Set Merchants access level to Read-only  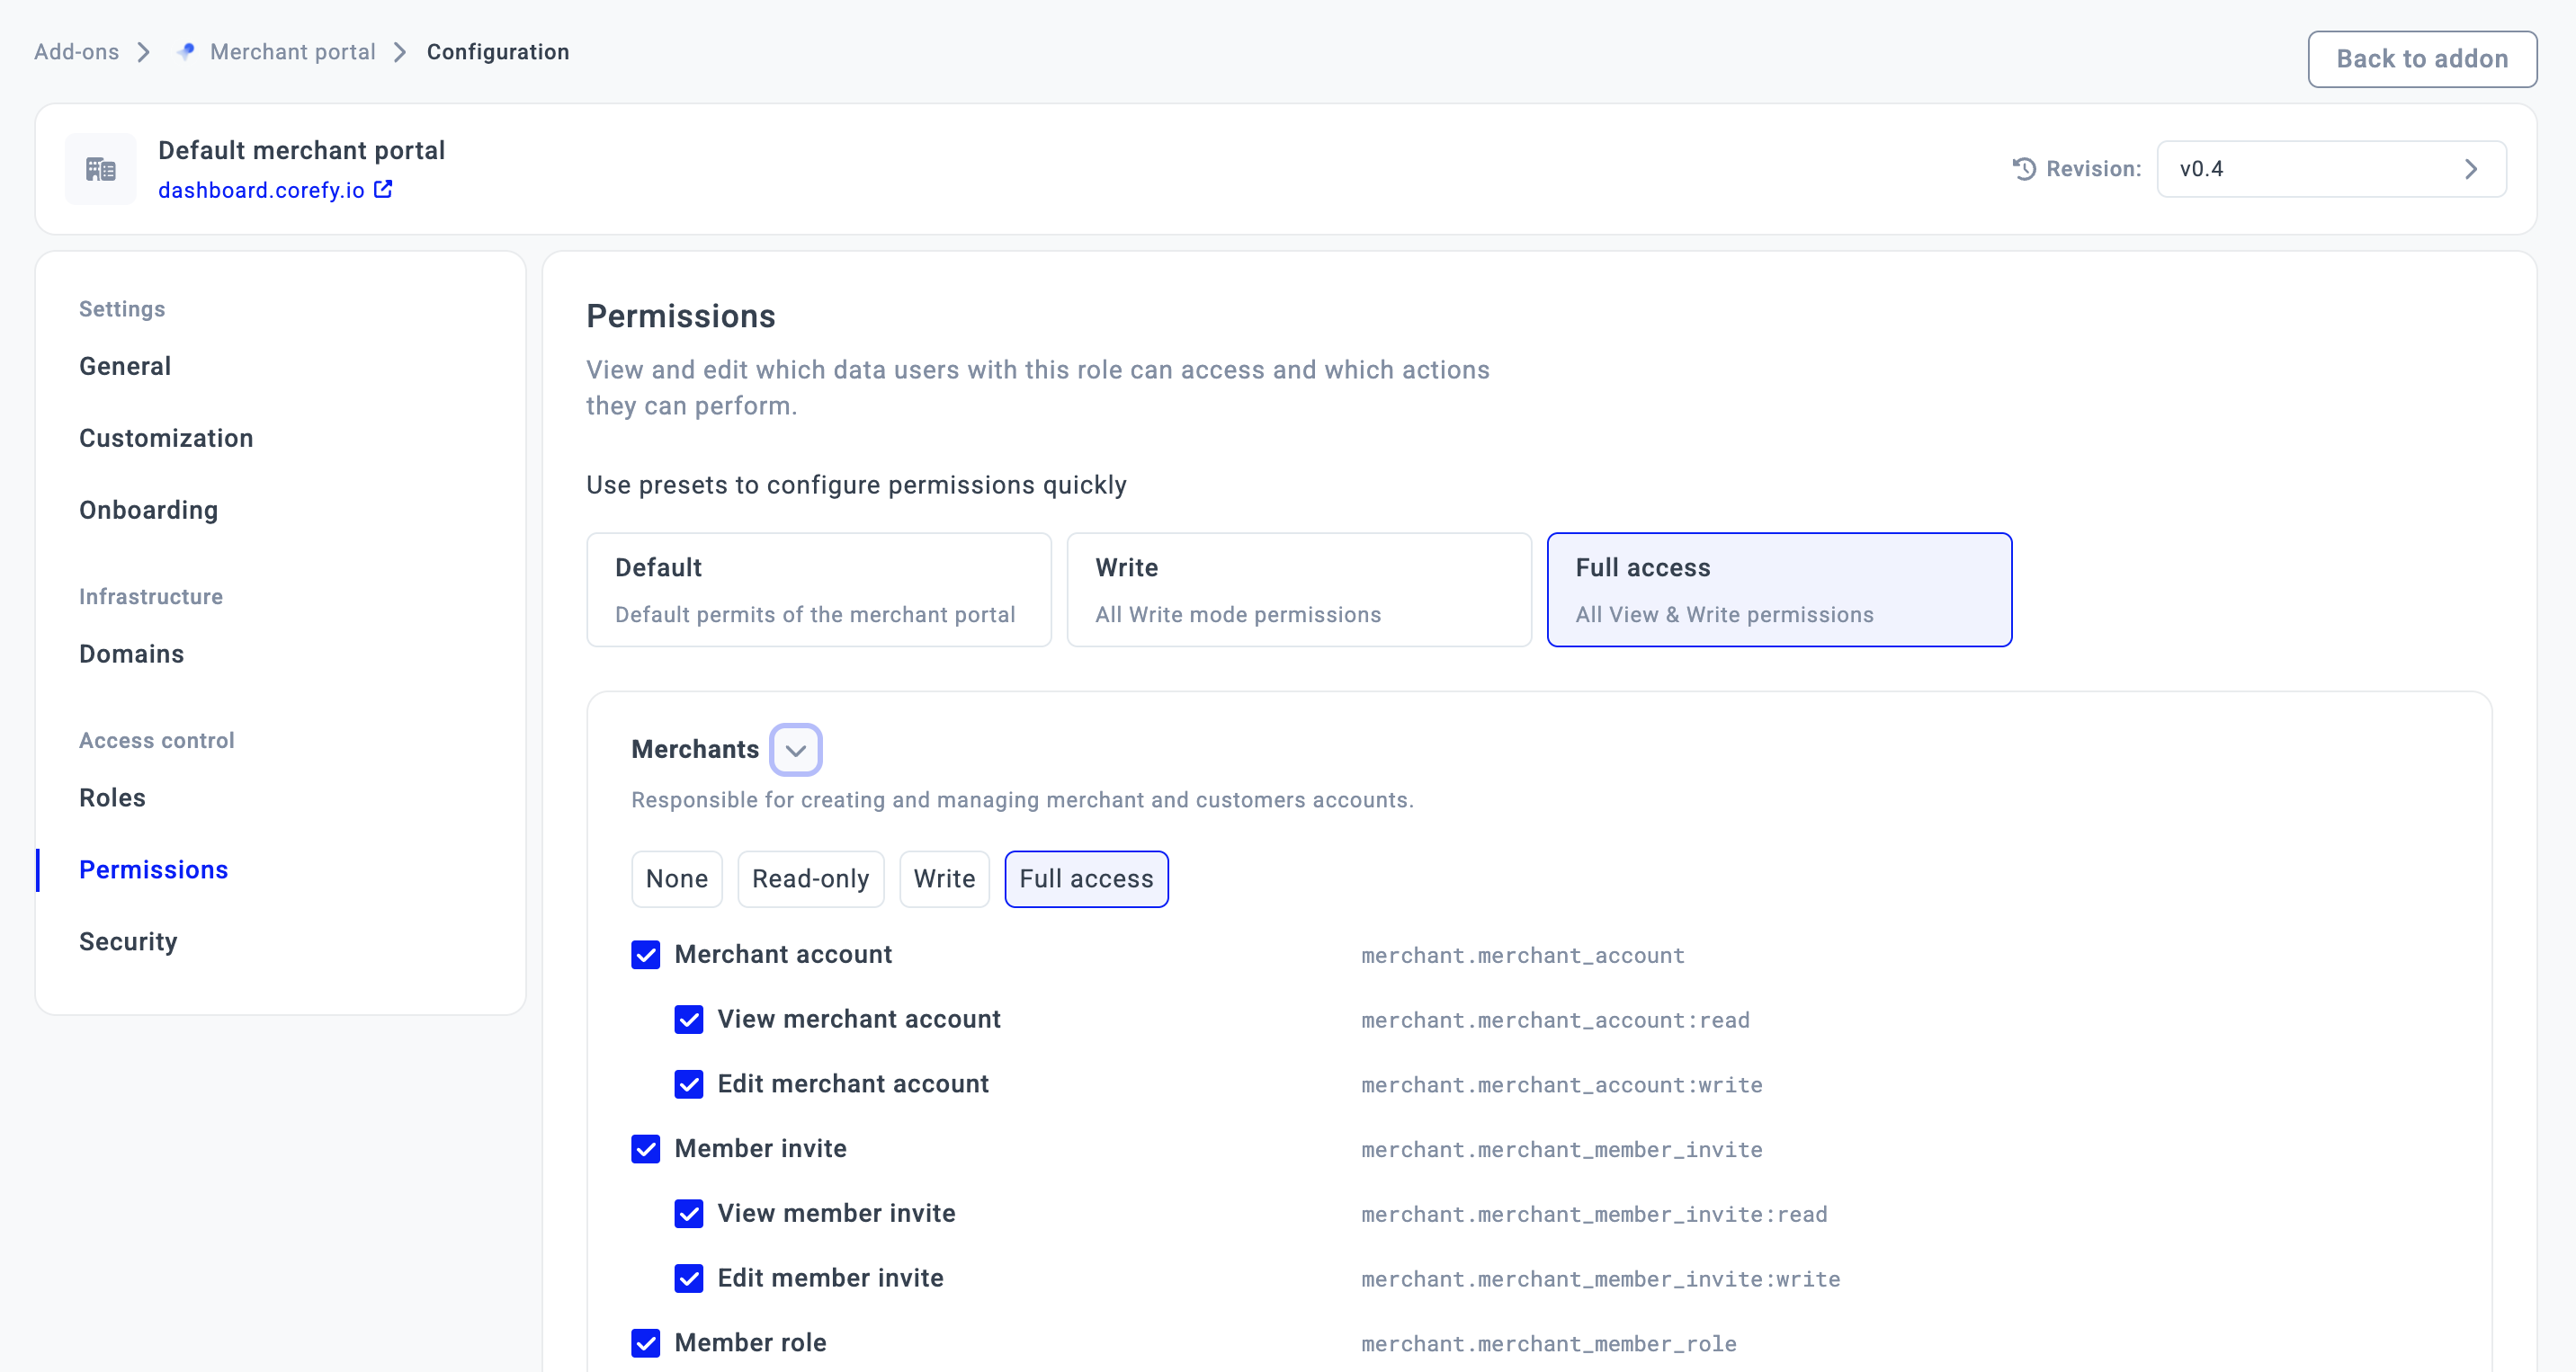point(810,878)
